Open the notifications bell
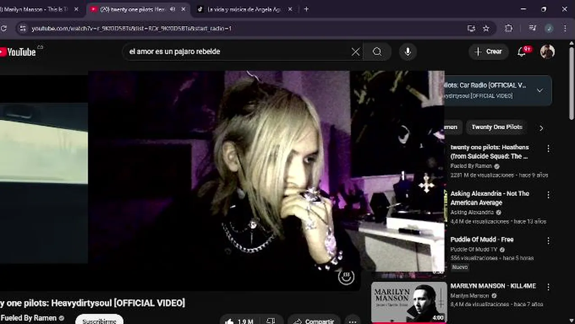Viewport: 575px width, 324px height. [x=522, y=52]
